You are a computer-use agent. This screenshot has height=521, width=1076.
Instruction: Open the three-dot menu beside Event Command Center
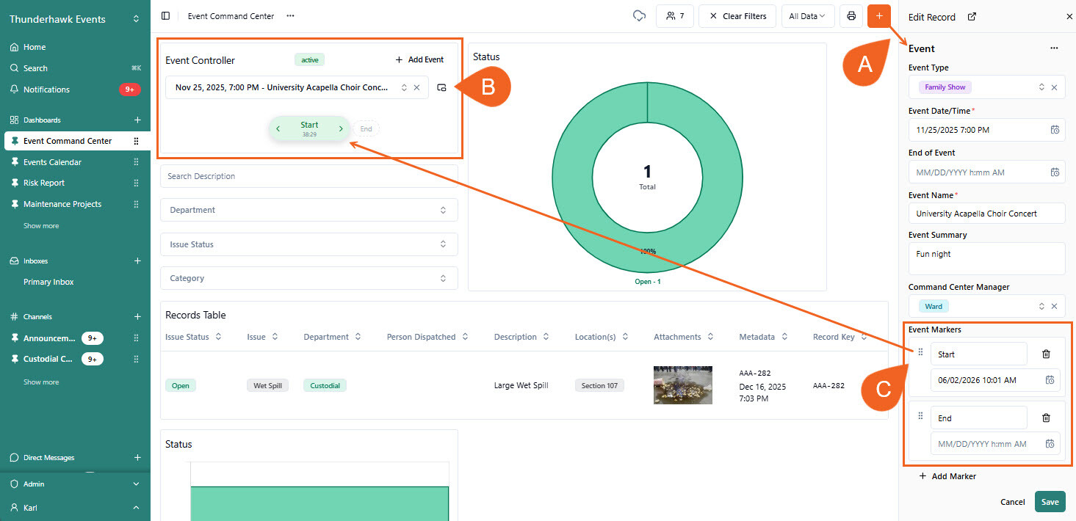[290, 16]
